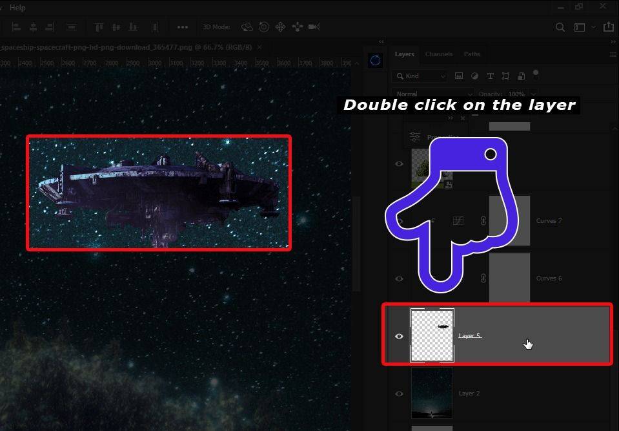Toggle visibility eye of Curves 6
The width and height of the screenshot is (619, 431).
tap(399, 279)
